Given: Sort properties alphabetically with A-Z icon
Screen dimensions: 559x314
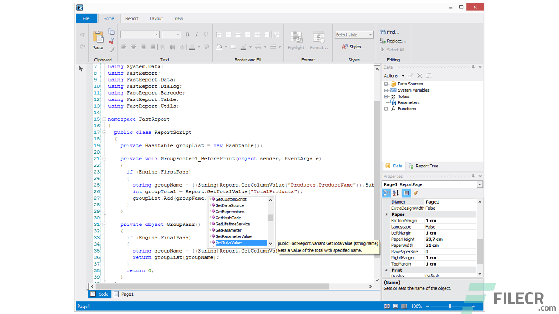Looking at the screenshot, I should 396,193.
